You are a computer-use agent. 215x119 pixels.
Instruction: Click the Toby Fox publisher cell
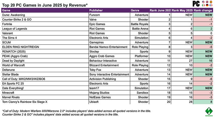point(109,70)
